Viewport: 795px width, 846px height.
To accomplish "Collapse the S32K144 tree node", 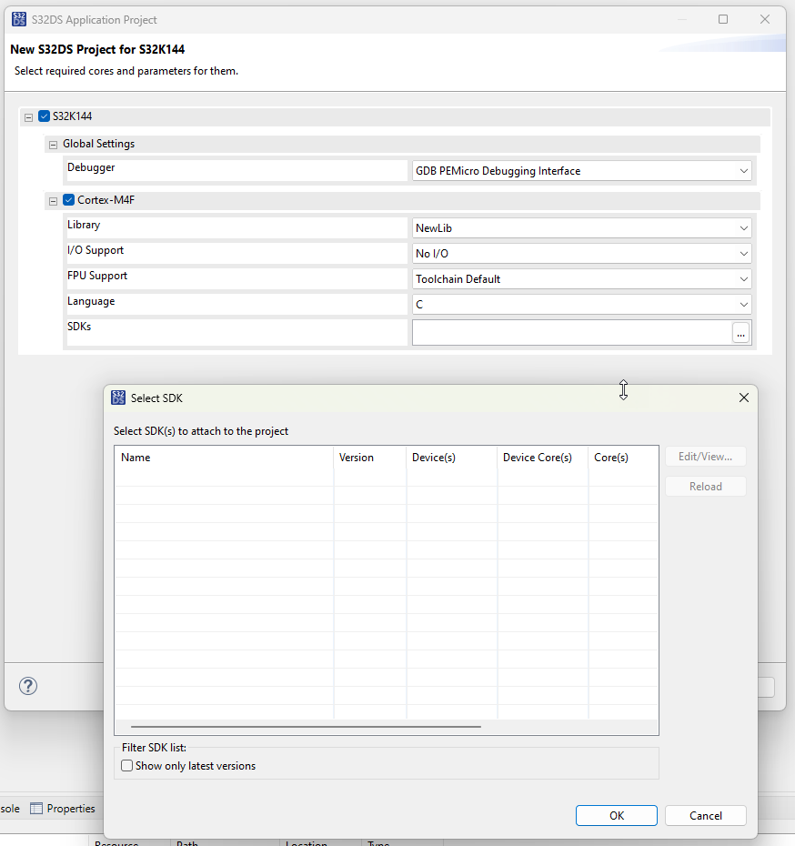I will pyautogui.click(x=28, y=116).
